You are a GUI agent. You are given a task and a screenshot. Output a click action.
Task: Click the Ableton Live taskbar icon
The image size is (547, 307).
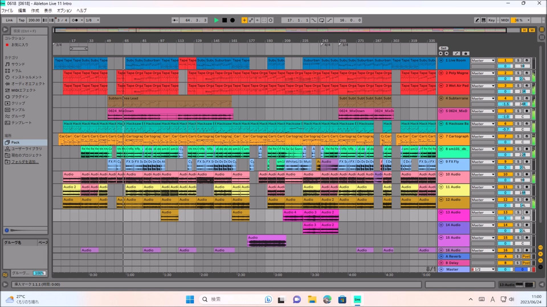click(357, 300)
